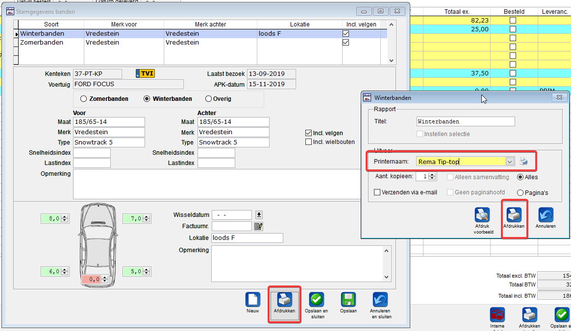Increase rear-left tyre tread depth 6,0
This screenshot has width=571, height=331.
pos(65,269)
